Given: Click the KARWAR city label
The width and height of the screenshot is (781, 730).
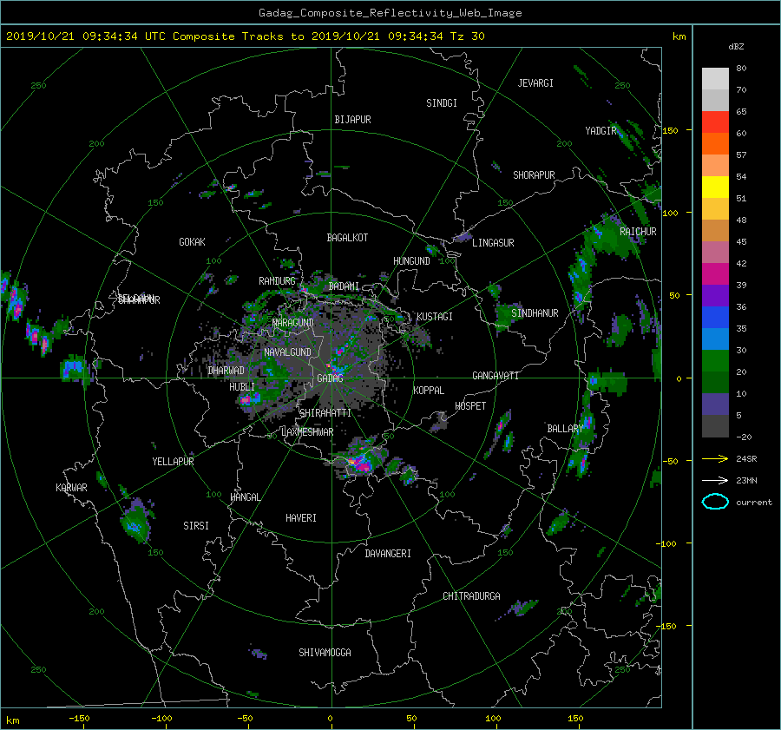Looking at the screenshot, I should point(72,488).
